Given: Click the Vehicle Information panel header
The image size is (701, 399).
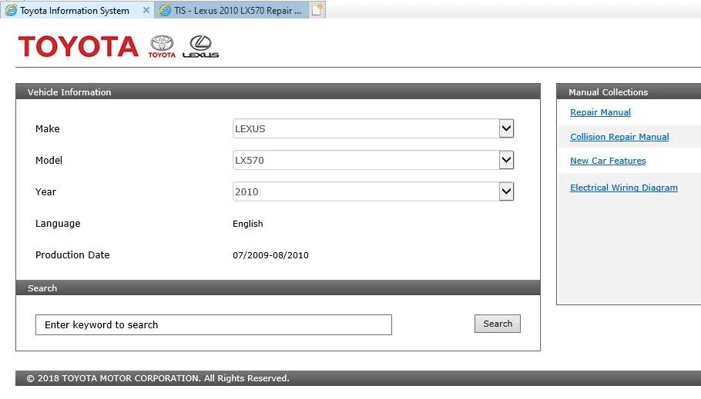Looking at the screenshot, I should pyautogui.click(x=277, y=91).
